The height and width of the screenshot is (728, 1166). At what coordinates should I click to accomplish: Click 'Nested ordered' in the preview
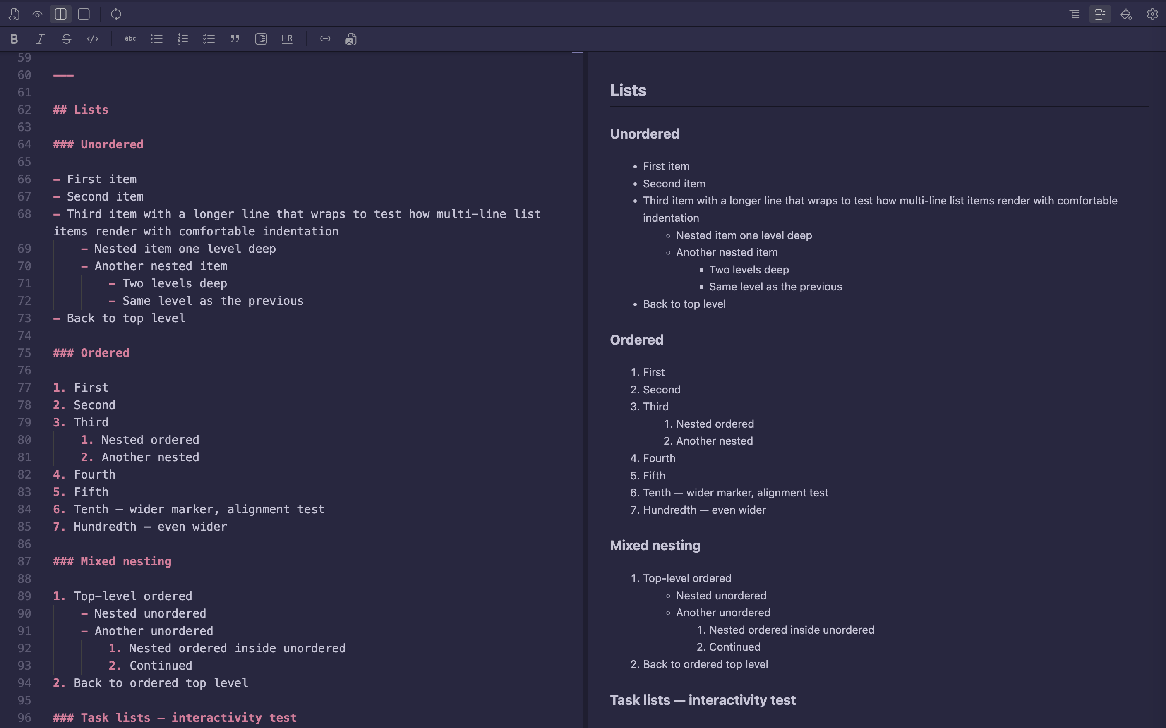715,424
